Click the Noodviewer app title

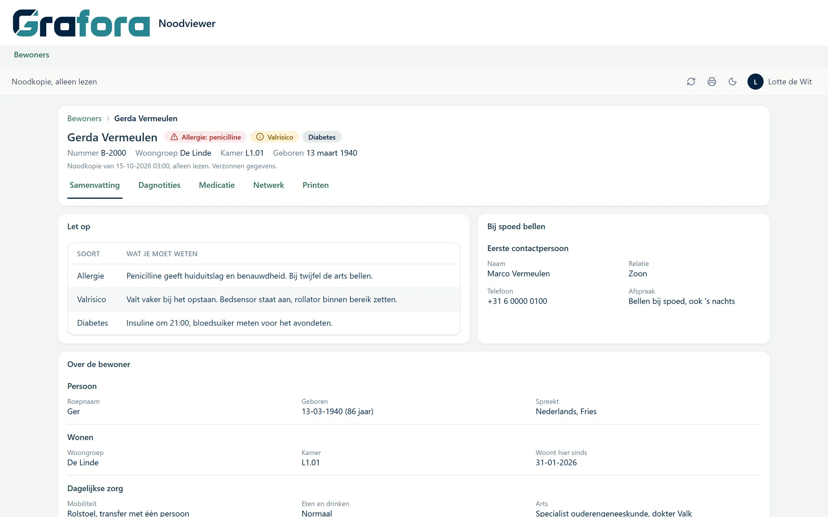[187, 23]
